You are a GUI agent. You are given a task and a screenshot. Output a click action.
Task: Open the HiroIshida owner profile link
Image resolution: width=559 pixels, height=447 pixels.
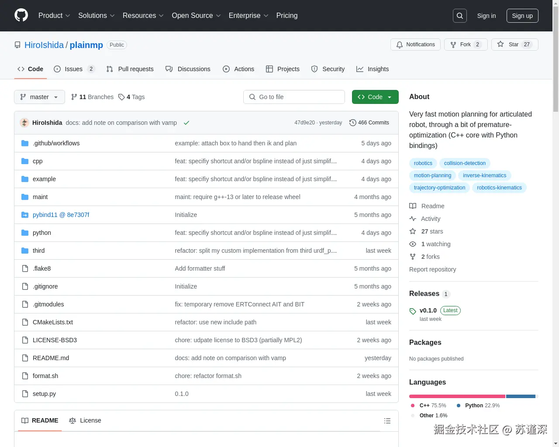point(44,45)
